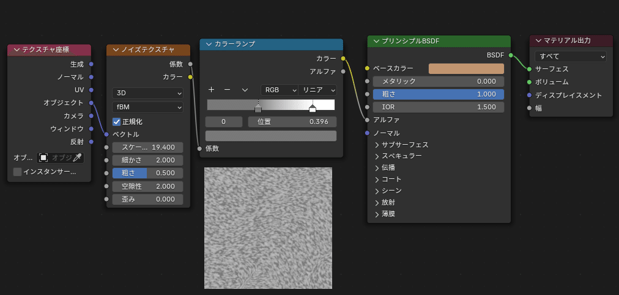Click the gray color stop swatch in カラーランプ
Viewport: 619px width, 295px height.
click(271, 136)
